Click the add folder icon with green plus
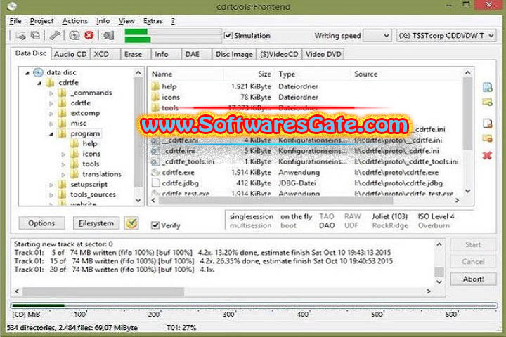 coord(487,103)
